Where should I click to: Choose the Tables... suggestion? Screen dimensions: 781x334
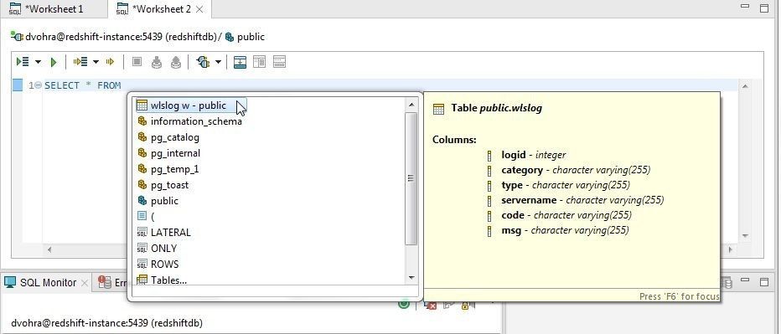coord(168,280)
